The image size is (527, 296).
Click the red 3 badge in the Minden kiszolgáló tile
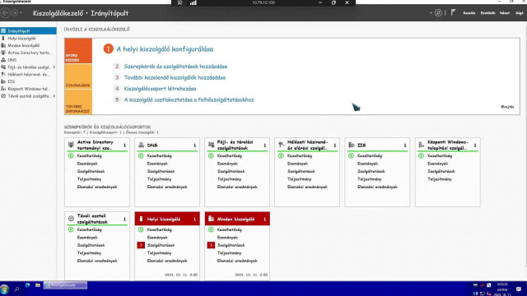[211, 245]
